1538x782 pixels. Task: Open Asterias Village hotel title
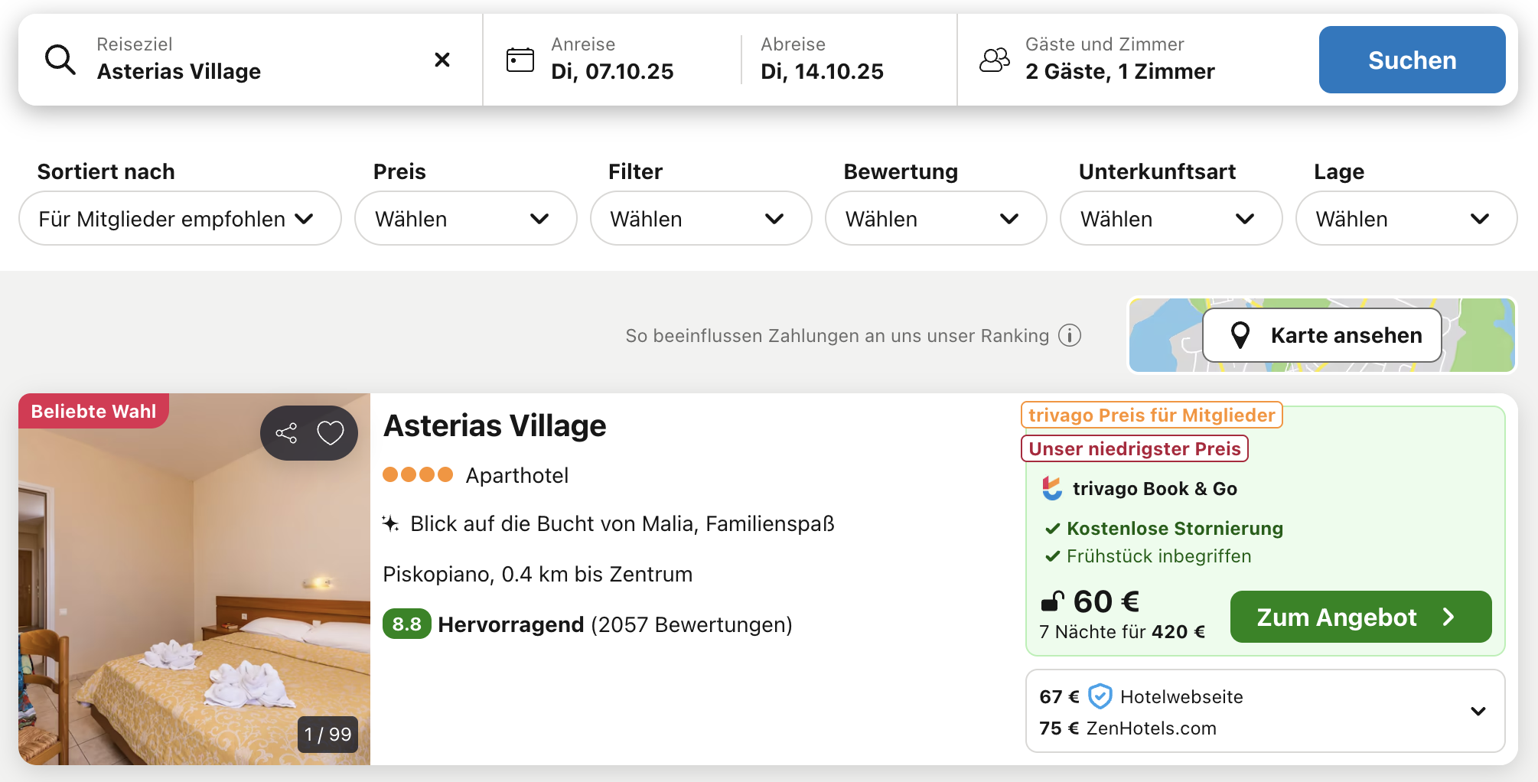(495, 425)
